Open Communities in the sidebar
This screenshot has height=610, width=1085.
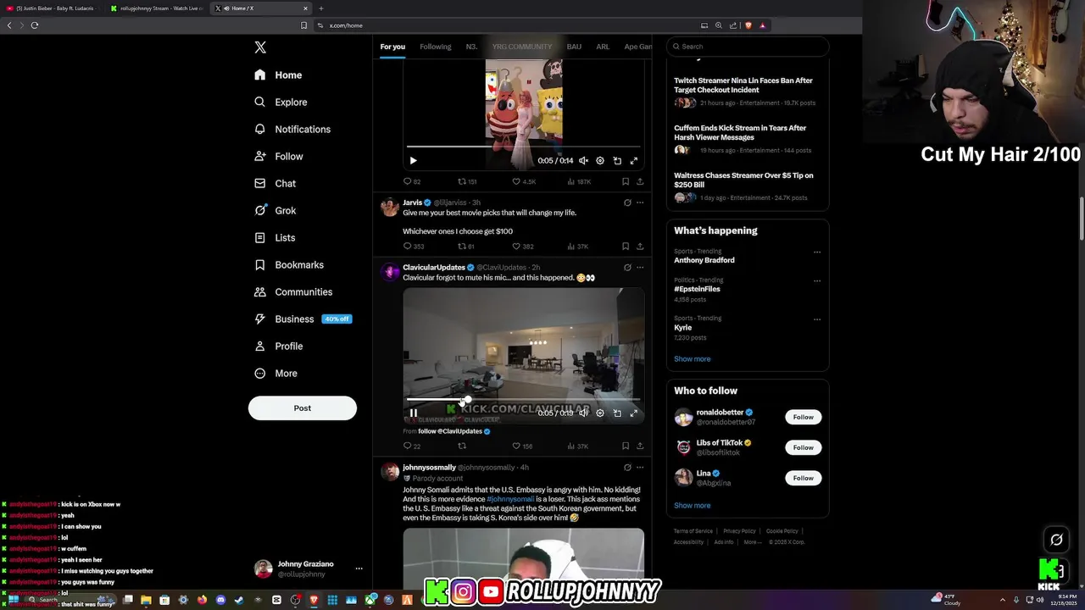pos(293,292)
